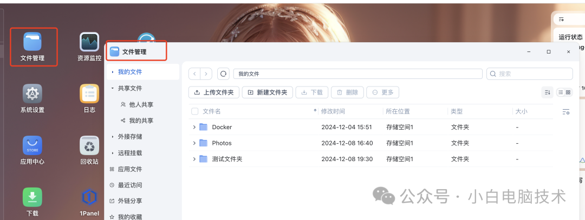Click the sort order icon
Screen dimensions: 585x220
point(547,92)
